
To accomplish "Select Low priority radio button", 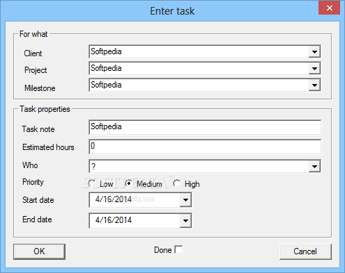I will [92, 183].
